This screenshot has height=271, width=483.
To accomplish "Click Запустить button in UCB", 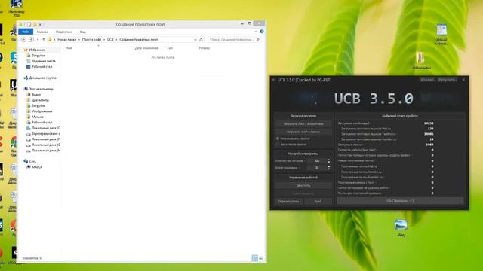I will (x=303, y=186).
